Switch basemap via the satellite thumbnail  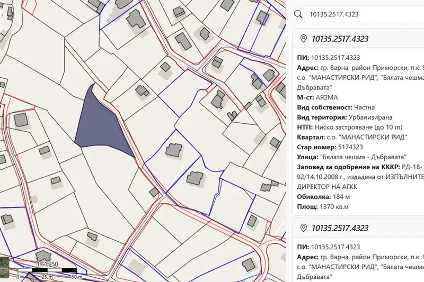4,268
